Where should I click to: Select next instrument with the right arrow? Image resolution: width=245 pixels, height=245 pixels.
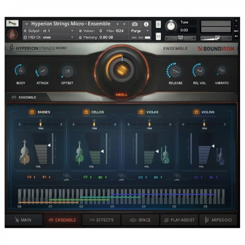(x=125, y=24)
